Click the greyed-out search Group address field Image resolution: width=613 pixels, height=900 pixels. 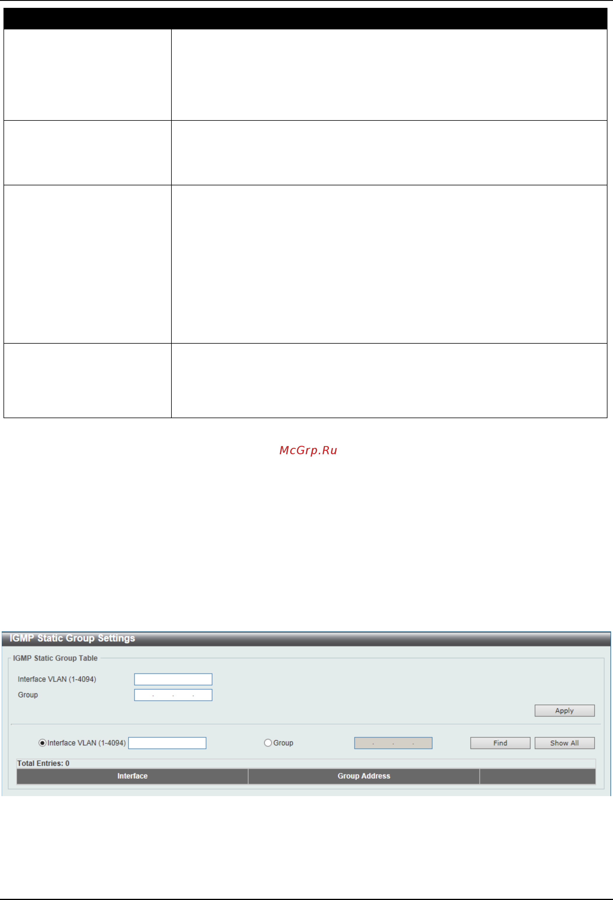pos(393,743)
